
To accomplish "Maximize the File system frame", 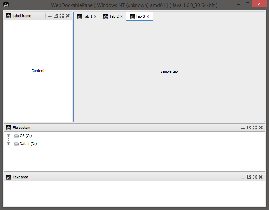I will [255, 128].
